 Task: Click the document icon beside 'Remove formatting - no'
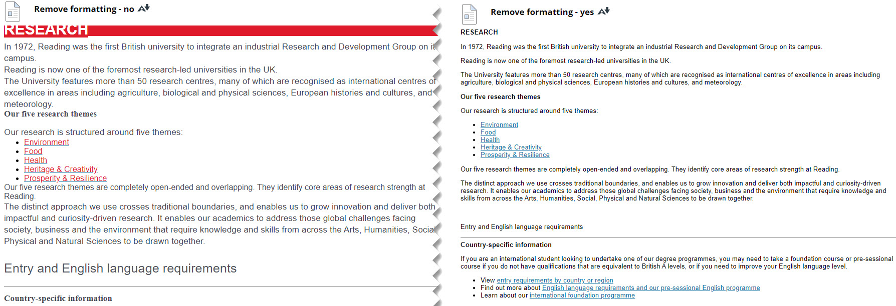[13, 12]
